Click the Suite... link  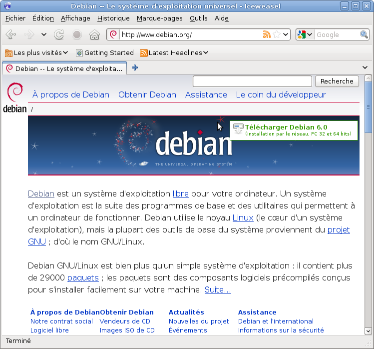coord(218,290)
